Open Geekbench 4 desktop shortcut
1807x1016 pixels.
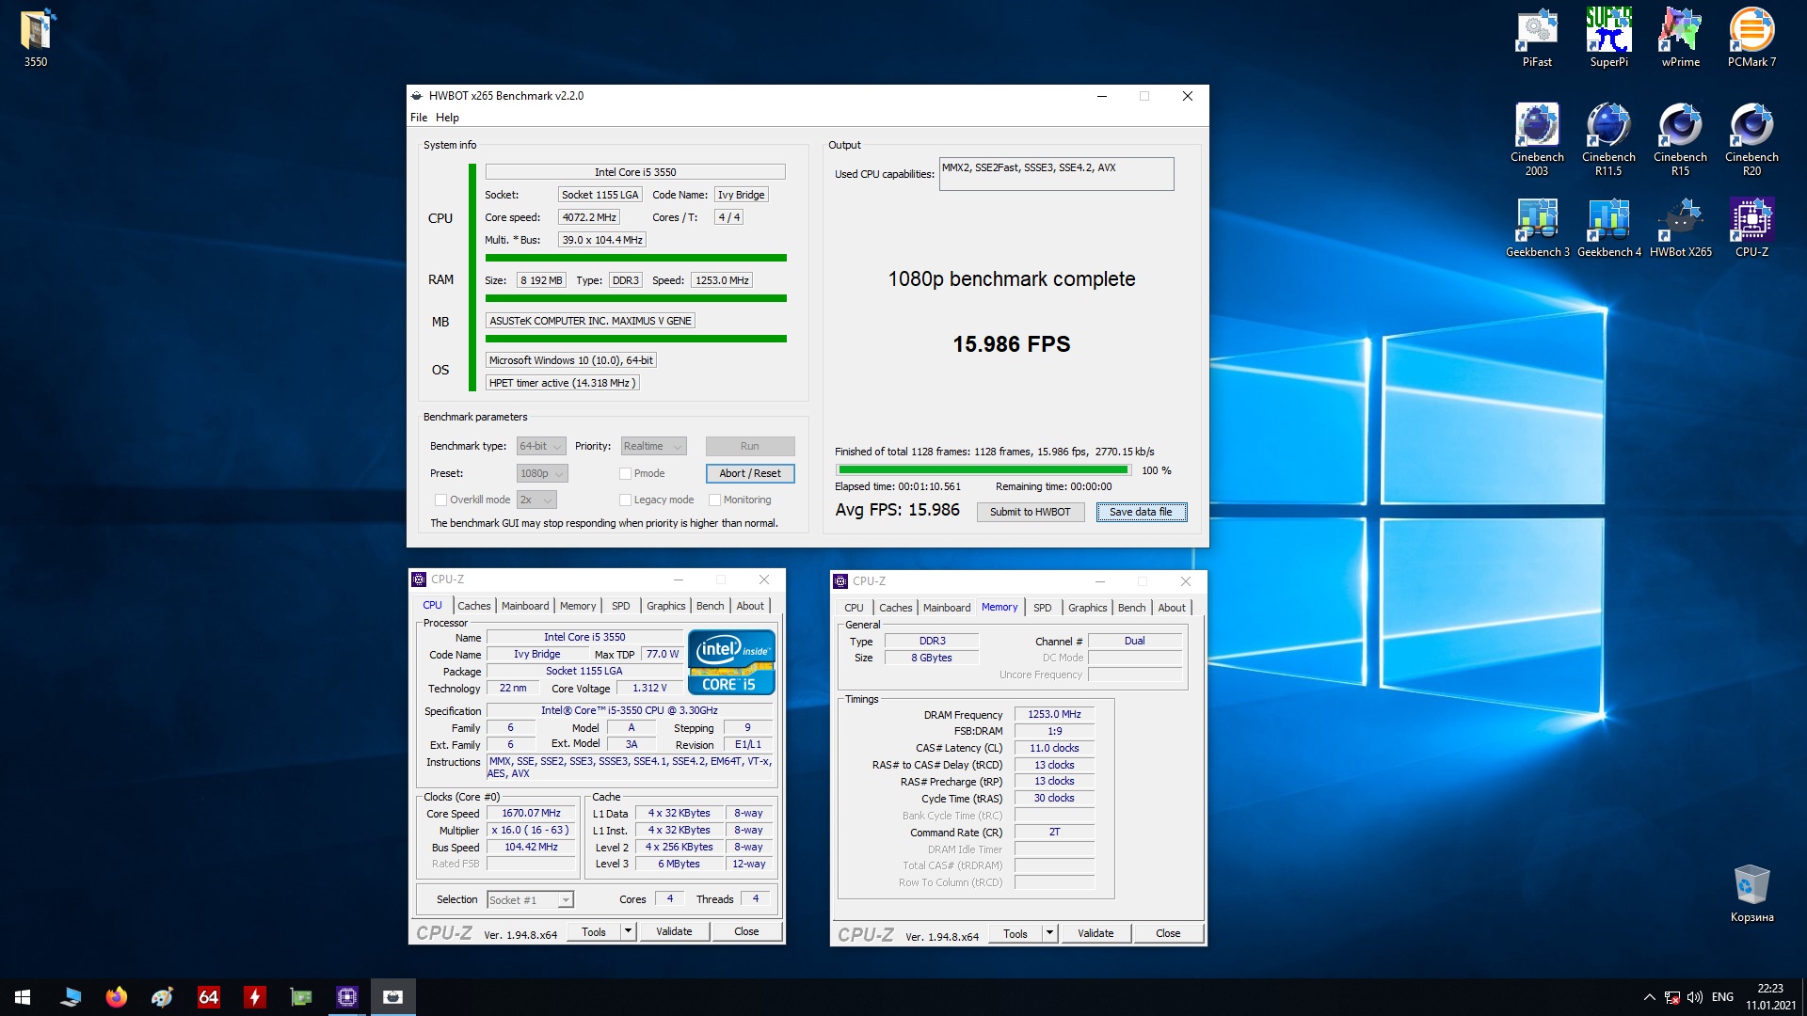click(x=1608, y=228)
